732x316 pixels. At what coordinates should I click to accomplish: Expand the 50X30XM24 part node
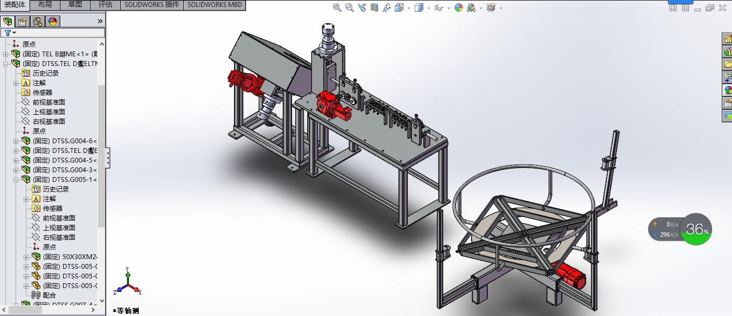click(x=26, y=257)
